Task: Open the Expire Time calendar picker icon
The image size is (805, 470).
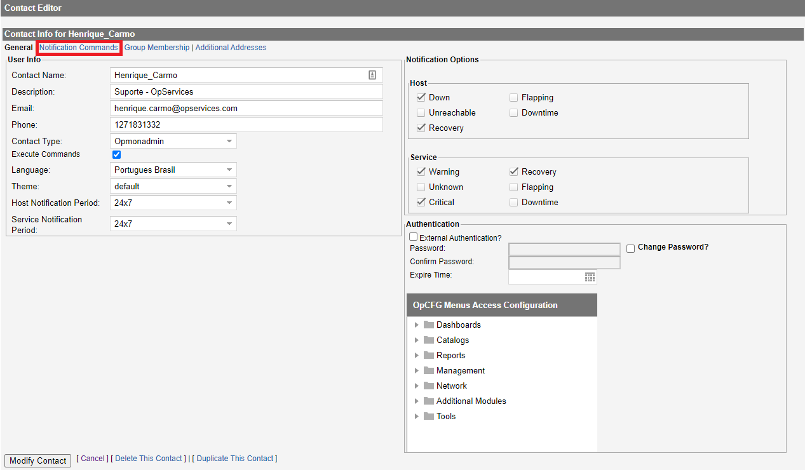Action: tap(590, 277)
